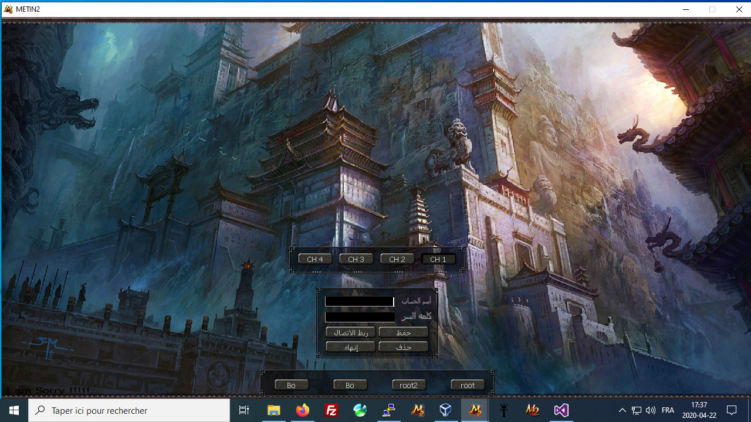751x422 pixels.
Task: Open the green sphere app in taskbar
Action: pyautogui.click(x=360, y=410)
